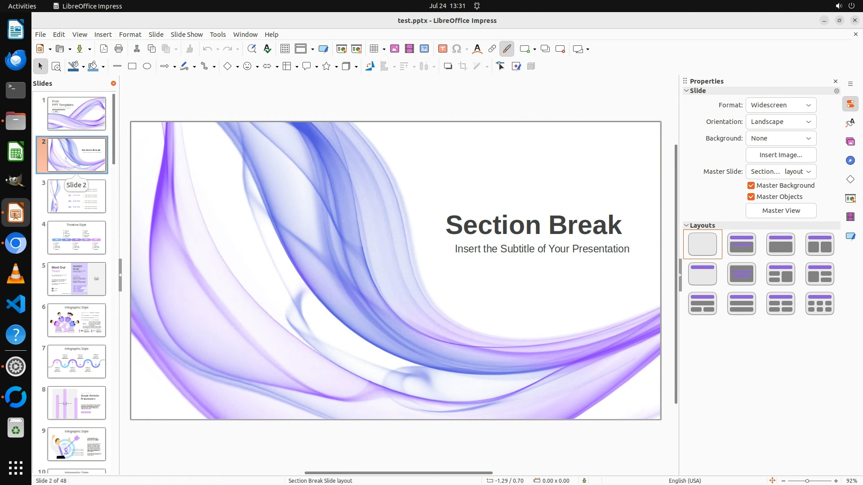Toggle the Display Grid icon
This screenshot has height=485, width=863.
point(285,49)
